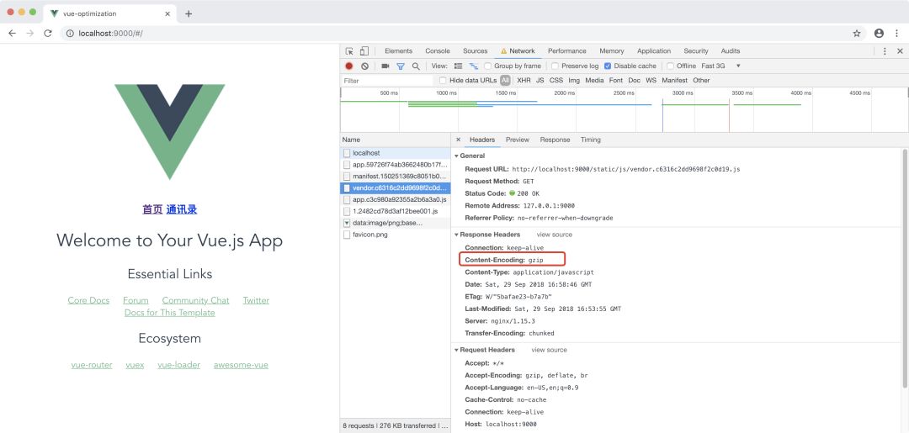The image size is (909, 433).
Task: Switch to the Console tab
Action: pos(437,51)
